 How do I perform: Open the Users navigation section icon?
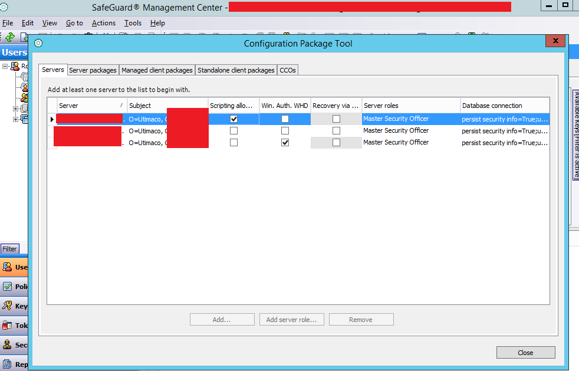point(7,267)
